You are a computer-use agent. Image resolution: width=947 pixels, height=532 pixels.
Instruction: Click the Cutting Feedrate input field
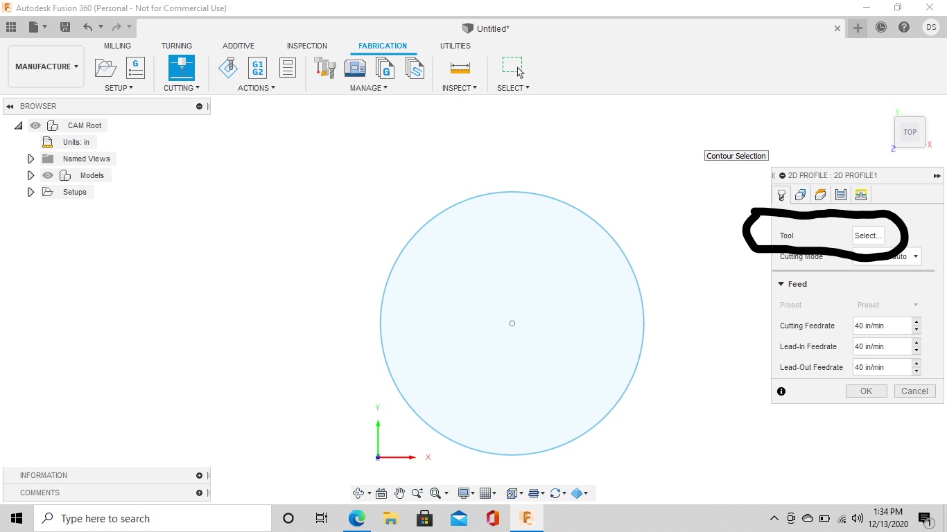point(882,326)
